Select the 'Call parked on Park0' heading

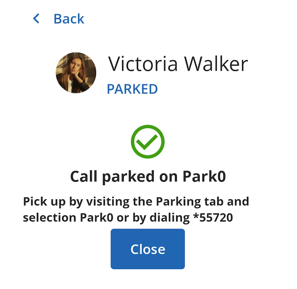[148, 177]
